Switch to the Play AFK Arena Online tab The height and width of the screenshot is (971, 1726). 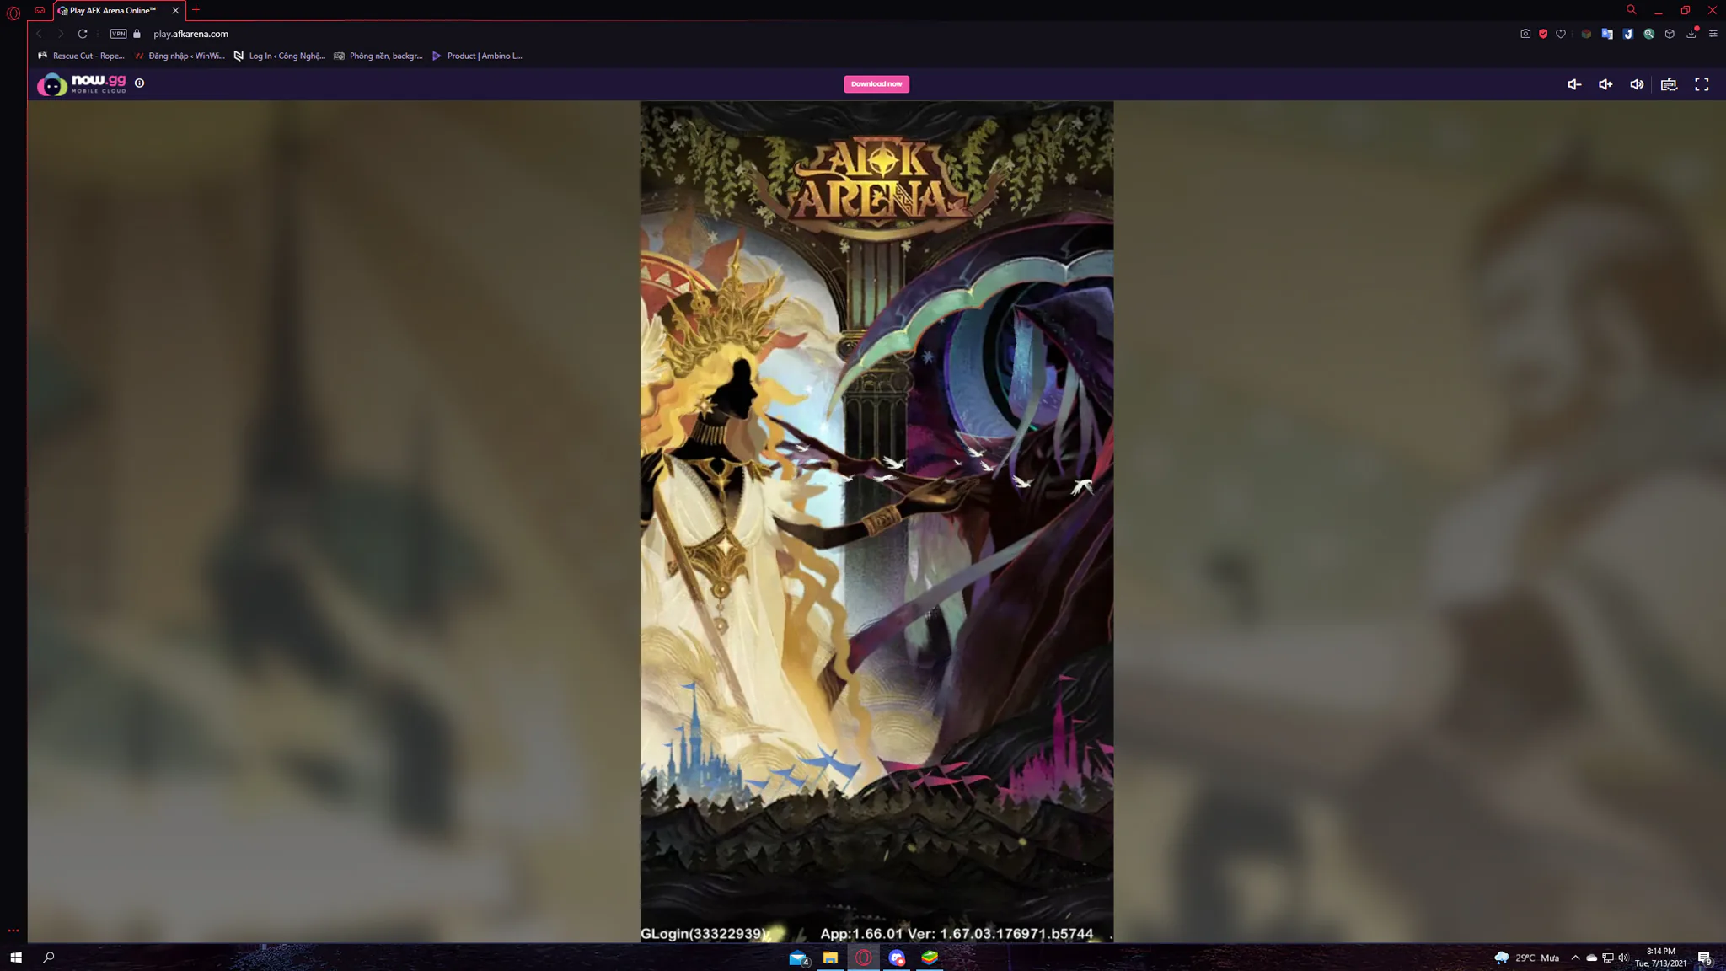point(112,10)
